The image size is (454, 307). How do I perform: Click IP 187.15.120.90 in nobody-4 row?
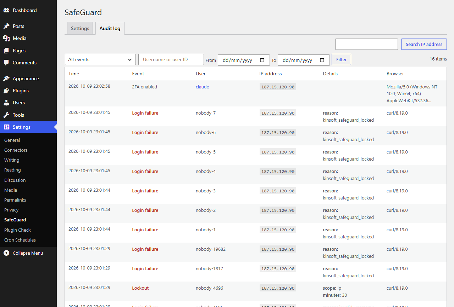278,172
